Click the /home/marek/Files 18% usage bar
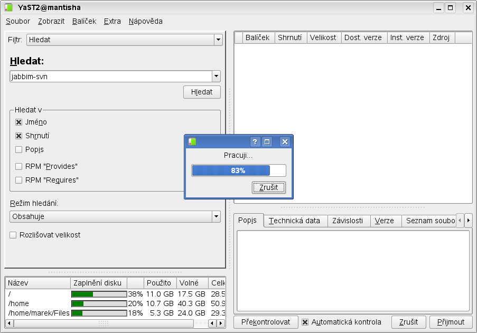 coord(99,313)
